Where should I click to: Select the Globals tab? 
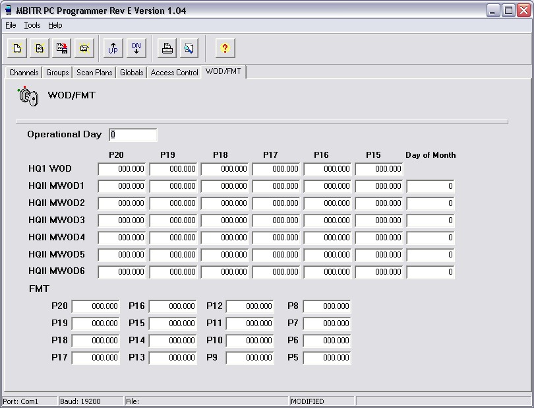click(131, 73)
